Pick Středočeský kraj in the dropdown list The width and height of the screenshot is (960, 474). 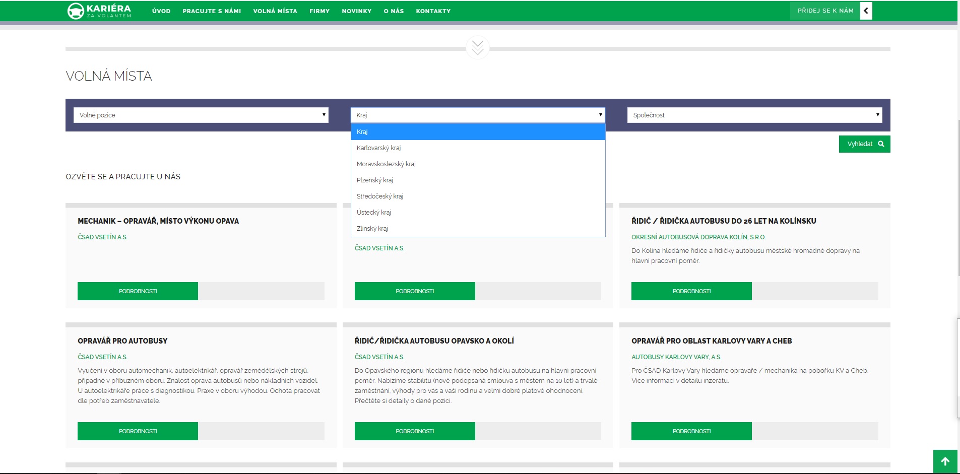(380, 196)
